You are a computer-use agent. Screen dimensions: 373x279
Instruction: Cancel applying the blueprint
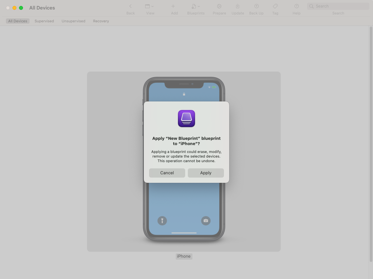click(x=167, y=173)
